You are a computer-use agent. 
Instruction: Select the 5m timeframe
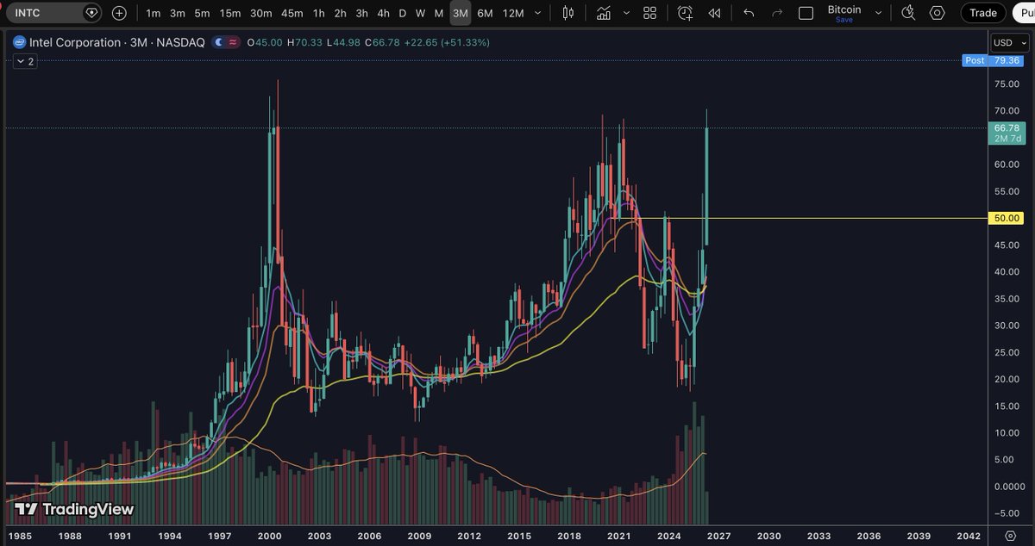pos(201,13)
